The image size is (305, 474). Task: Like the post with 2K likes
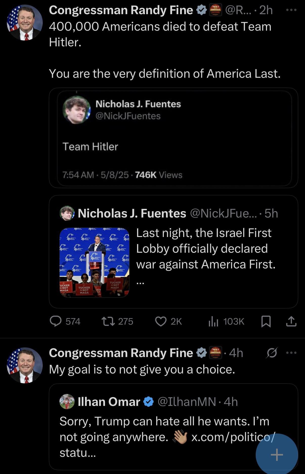click(161, 321)
